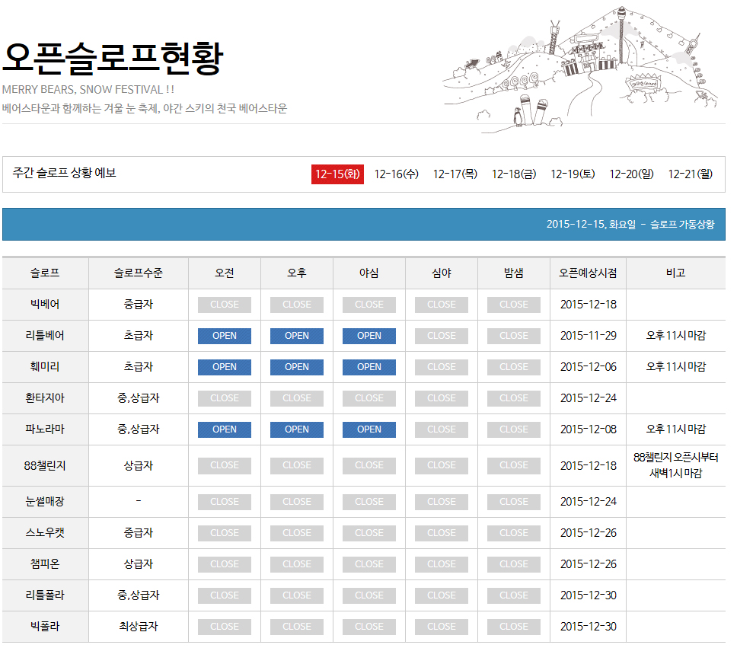Show the 12-21(월) slope forecast
The width and height of the screenshot is (737, 648).
(690, 174)
